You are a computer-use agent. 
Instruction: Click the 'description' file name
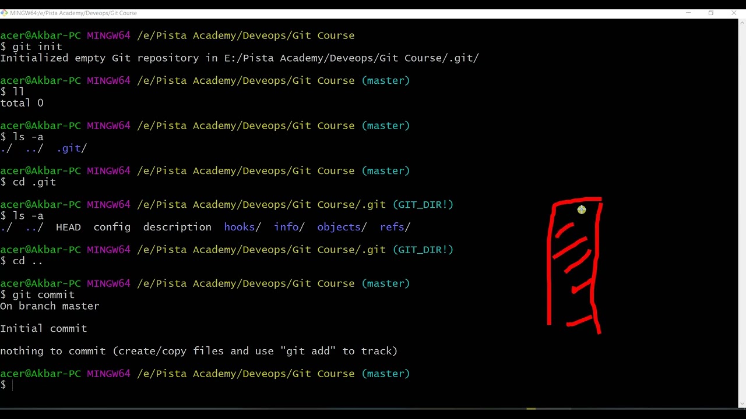[x=177, y=227]
